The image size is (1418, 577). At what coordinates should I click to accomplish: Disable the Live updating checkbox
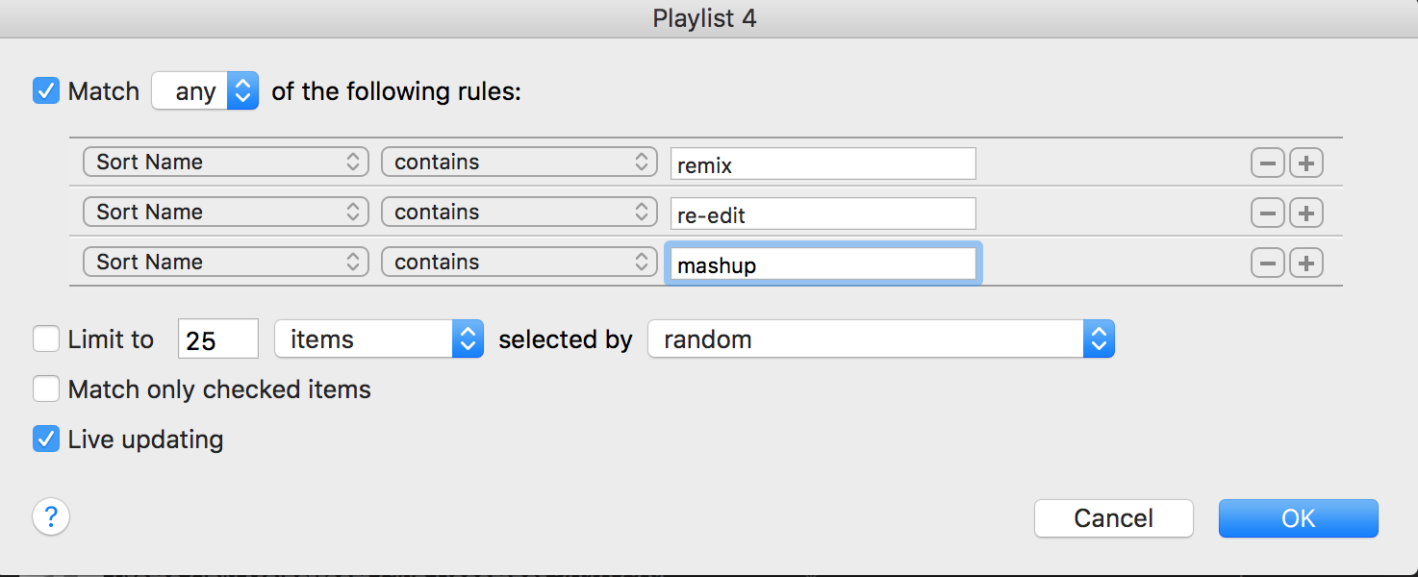tap(46, 439)
